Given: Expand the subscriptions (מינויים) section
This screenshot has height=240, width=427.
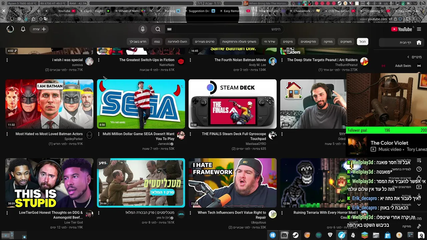Looking at the screenshot, I should point(414,57).
